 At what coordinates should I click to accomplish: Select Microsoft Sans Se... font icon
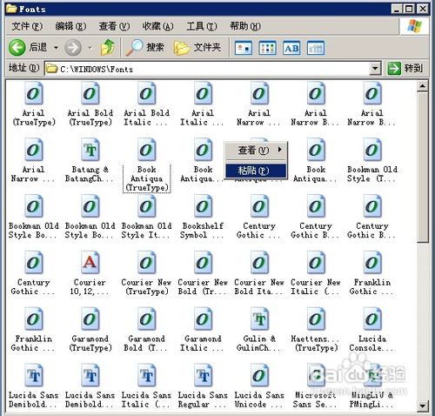pyautogui.click(x=316, y=375)
